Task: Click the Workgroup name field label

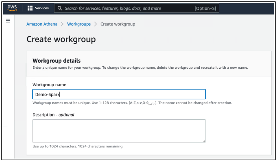Action: 49,85
